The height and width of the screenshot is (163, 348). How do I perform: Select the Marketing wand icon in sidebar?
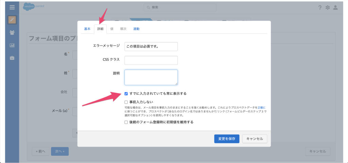[x=12, y=20]
